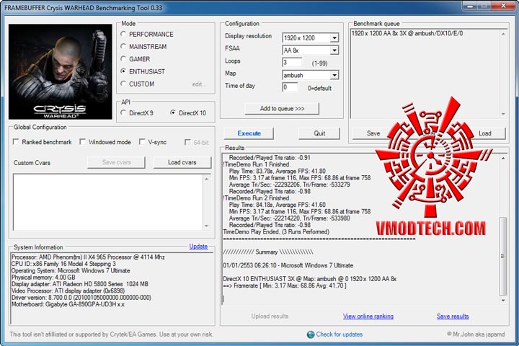Open the Map dropdown showing ambush
Screen dimensions: 519x346
tap(334, 75)
